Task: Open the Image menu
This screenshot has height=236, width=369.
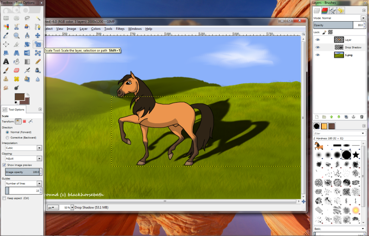Action: pos(71,29)
